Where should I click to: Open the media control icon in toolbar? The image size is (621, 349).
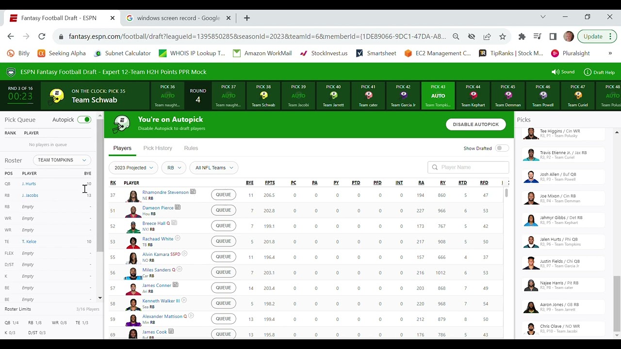pos(537,36)
